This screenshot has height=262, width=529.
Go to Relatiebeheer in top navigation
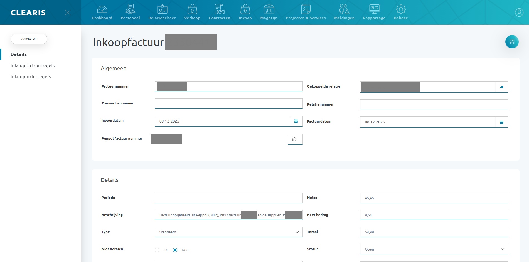point(162,12)
